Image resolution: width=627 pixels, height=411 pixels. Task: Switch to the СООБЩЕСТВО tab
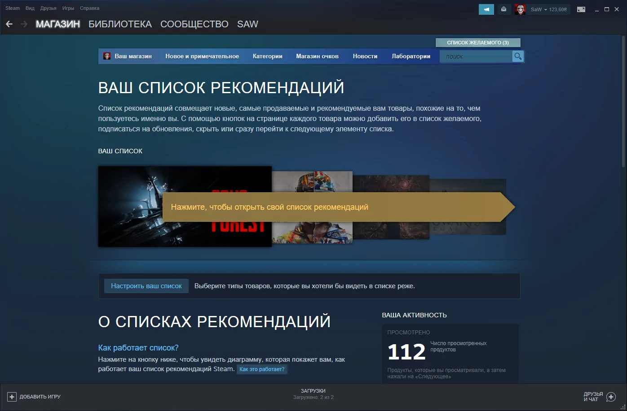point(194,24)
